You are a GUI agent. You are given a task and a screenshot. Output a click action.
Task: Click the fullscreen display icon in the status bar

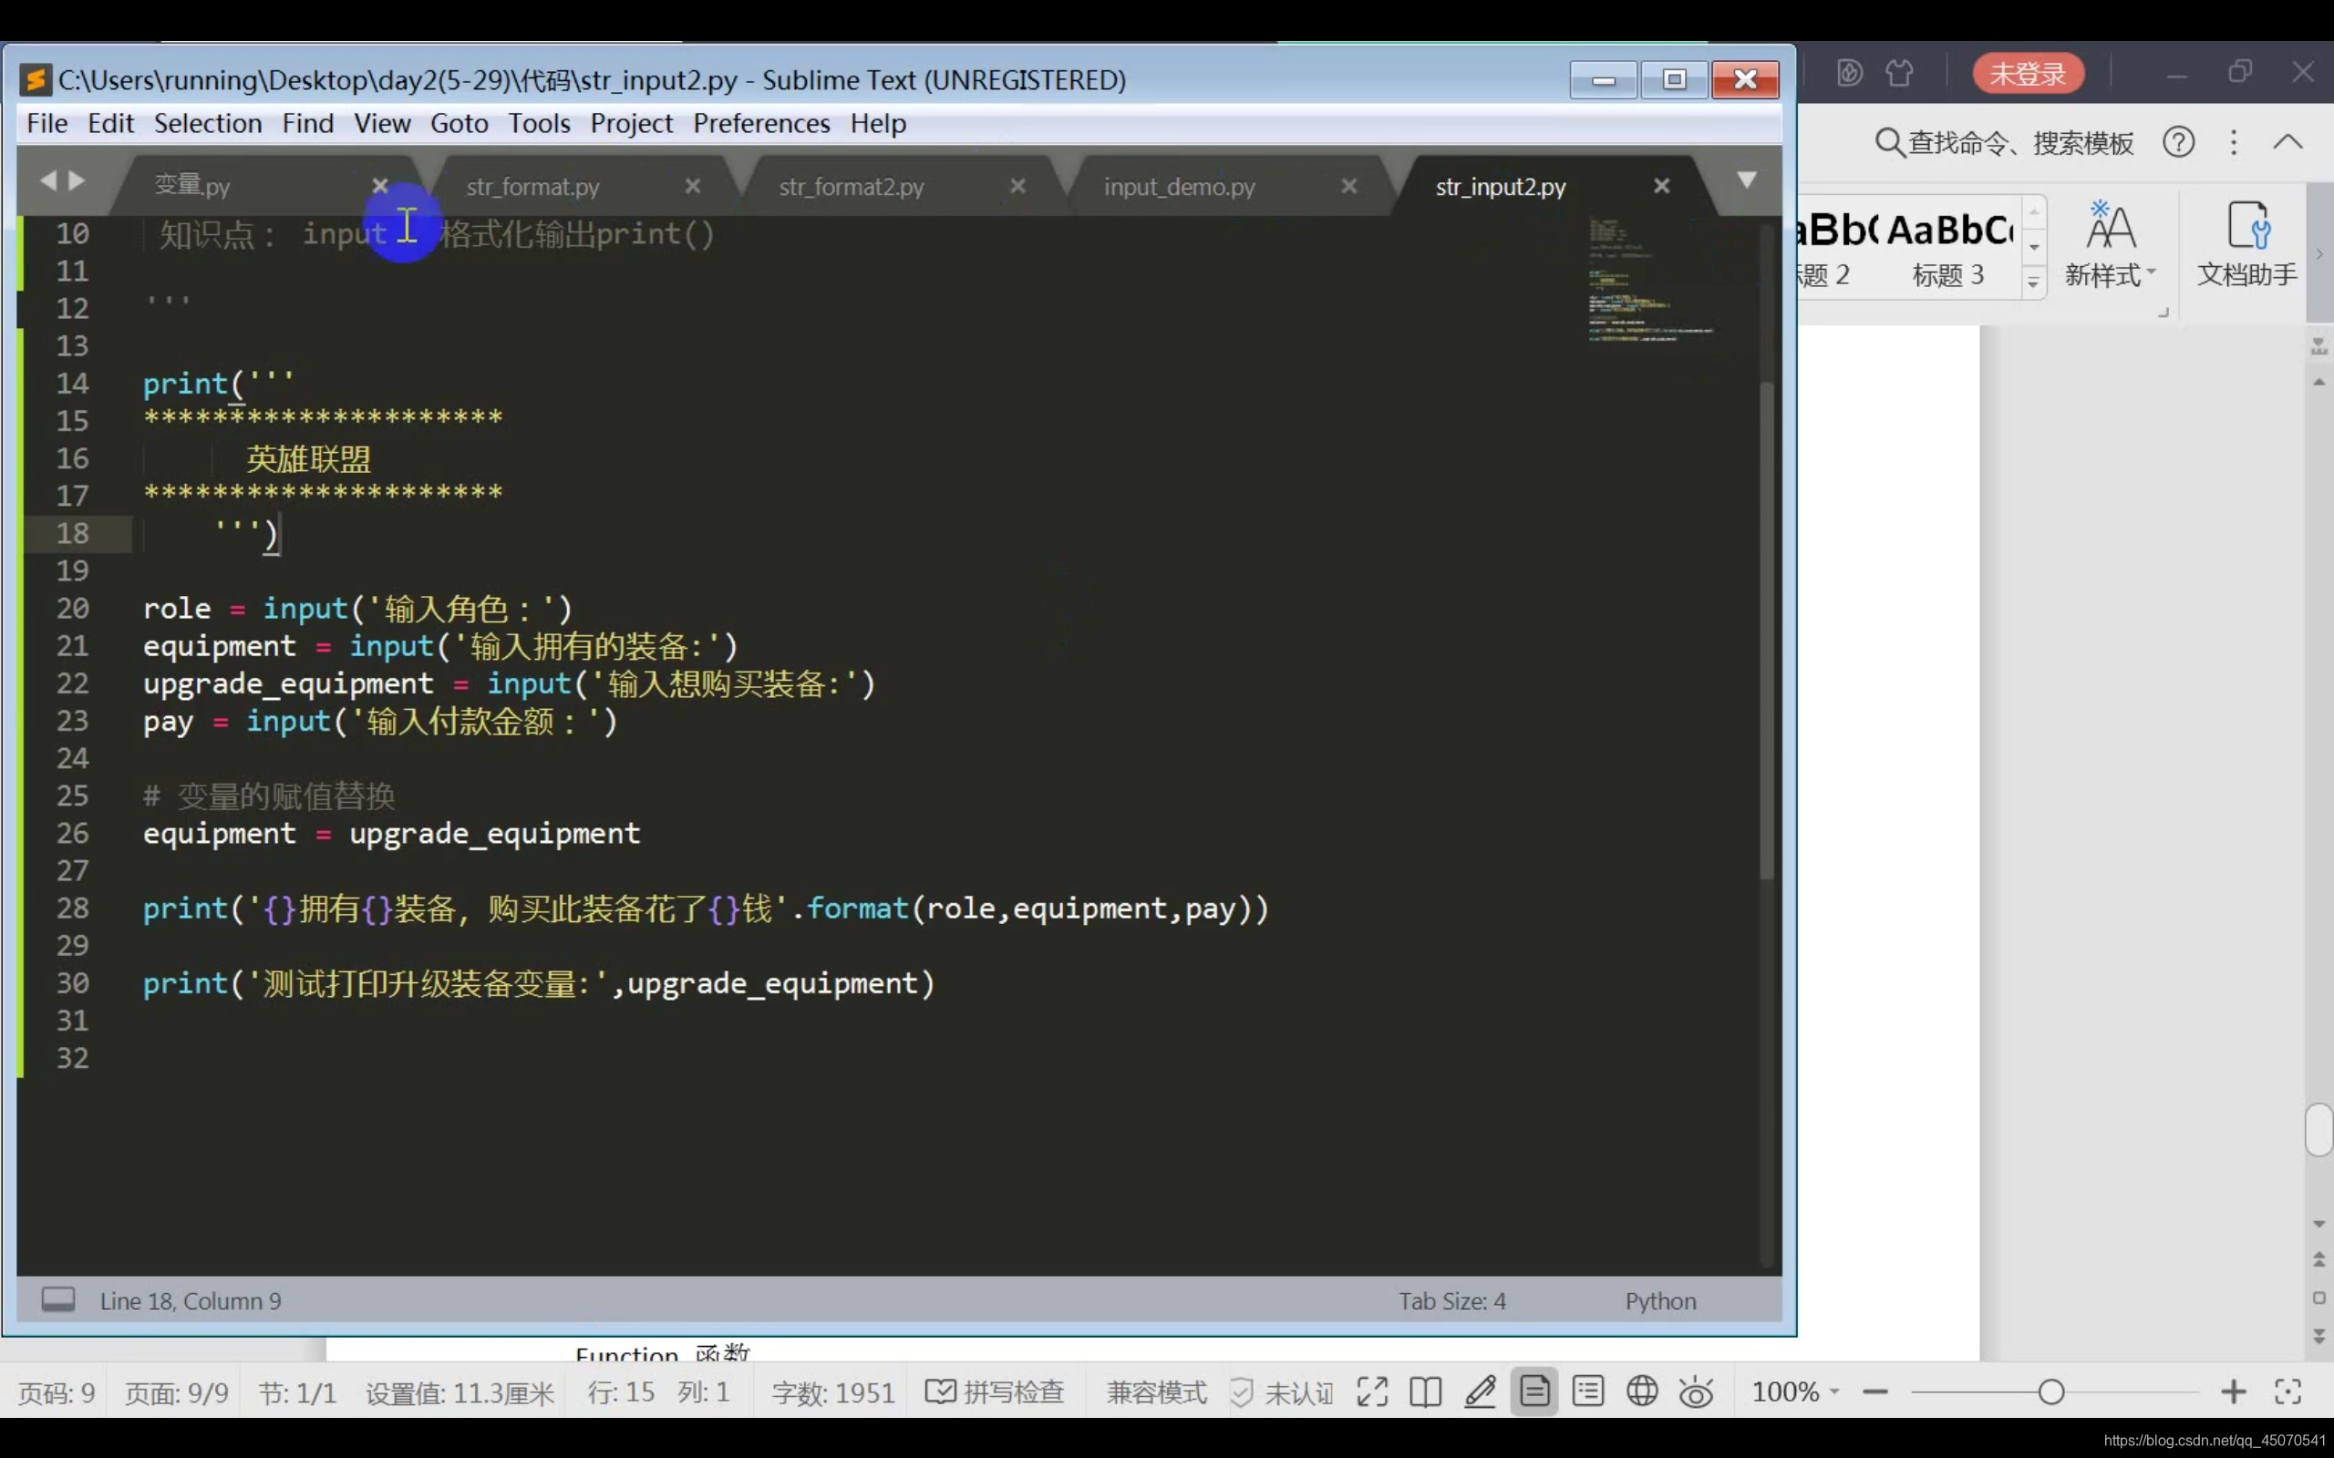tap(1371, 1391)
